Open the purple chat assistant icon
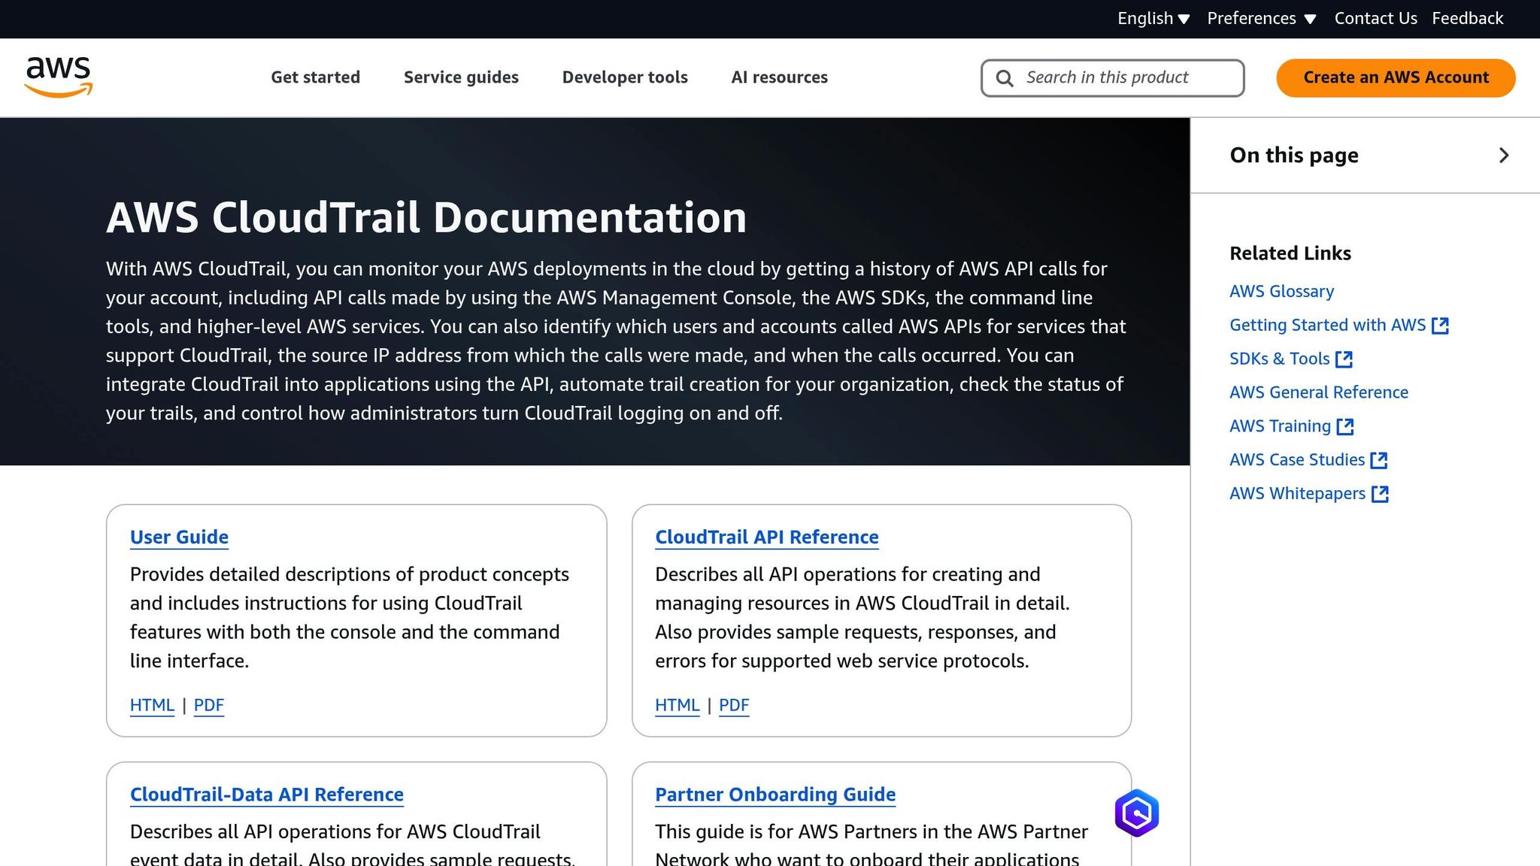Viewport: 1540px width, 866px height. tap(1136, 813)
